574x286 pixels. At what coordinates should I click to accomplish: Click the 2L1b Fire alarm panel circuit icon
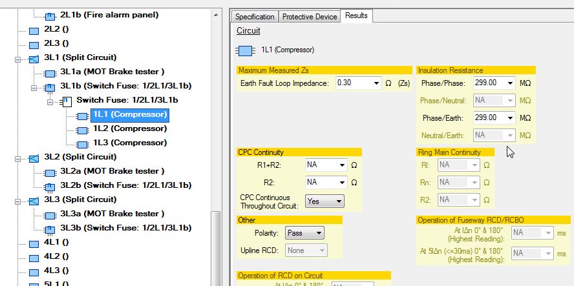point(50,16)
